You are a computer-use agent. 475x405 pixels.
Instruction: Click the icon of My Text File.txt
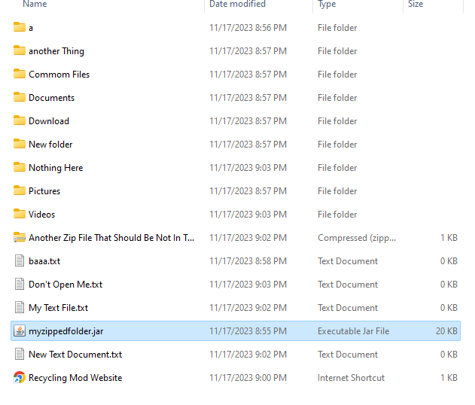tap(20, 308)
